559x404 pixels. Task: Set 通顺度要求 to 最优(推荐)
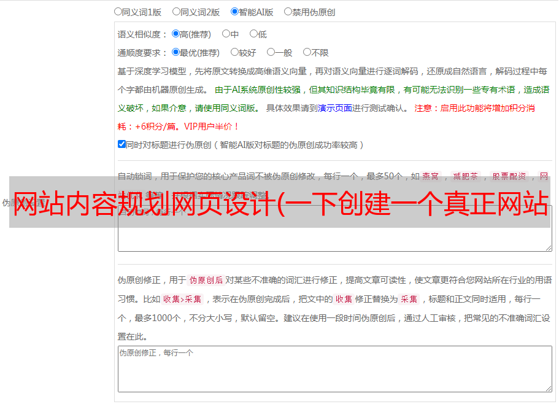[175, 52]
